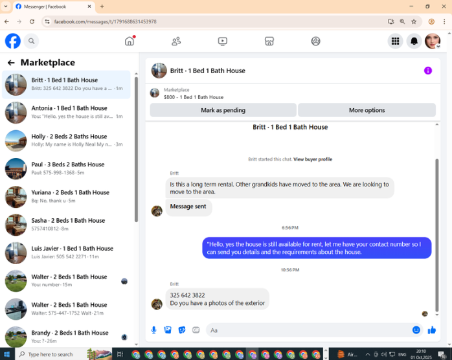
Task: Open Chrome zoom magnifier icon
Action: tap(402, 21)
